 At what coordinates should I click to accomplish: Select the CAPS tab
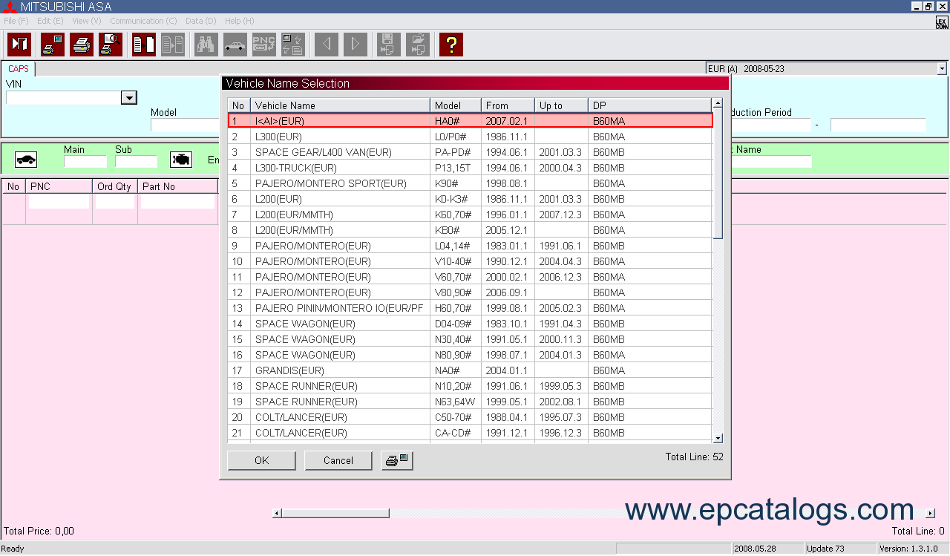coord(19,69)
